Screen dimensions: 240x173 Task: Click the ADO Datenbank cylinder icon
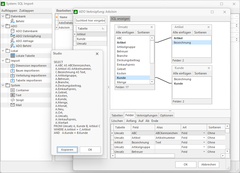(x=13, y=31)
